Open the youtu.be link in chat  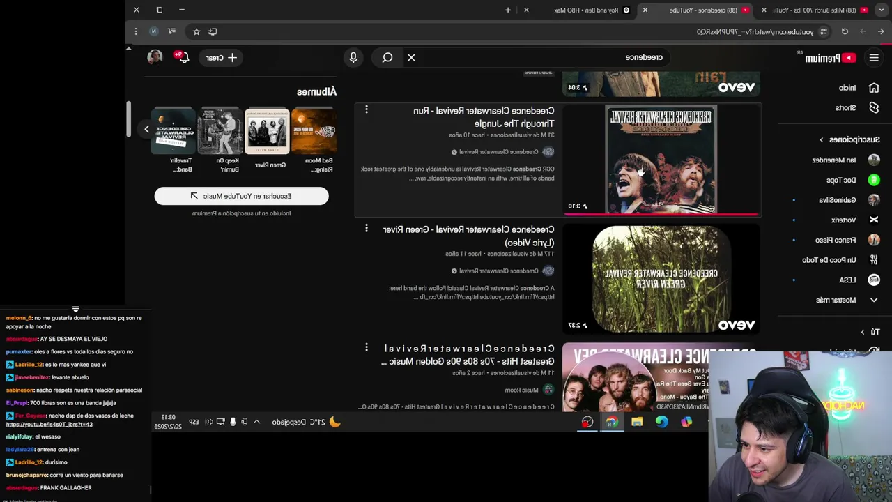click(49, 425)
